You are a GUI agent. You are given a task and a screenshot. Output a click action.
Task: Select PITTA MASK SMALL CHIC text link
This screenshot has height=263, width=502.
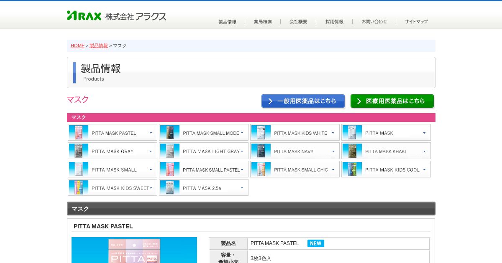click(301, 170)
